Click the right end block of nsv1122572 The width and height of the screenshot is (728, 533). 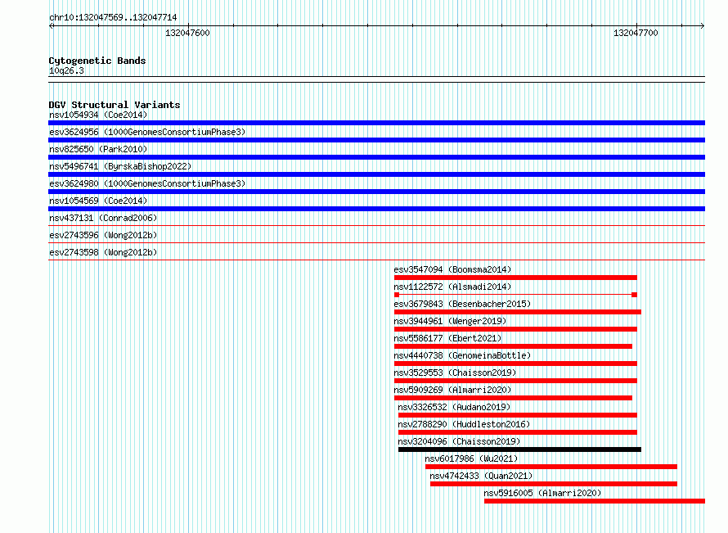pyautogui.click(x=634, y=295)
